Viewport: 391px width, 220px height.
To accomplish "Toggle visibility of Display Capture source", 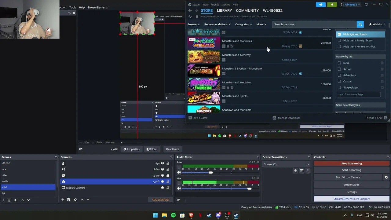I will [163, 188].
